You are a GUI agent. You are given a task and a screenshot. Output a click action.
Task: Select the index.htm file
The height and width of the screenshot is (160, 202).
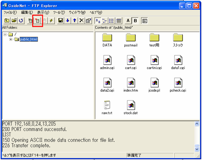click(130, 85)
